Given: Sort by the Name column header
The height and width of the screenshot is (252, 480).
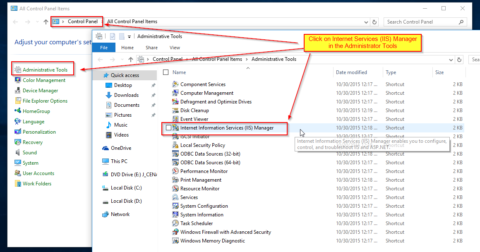Looking at the screenshot, I should [x=179, y=72].
